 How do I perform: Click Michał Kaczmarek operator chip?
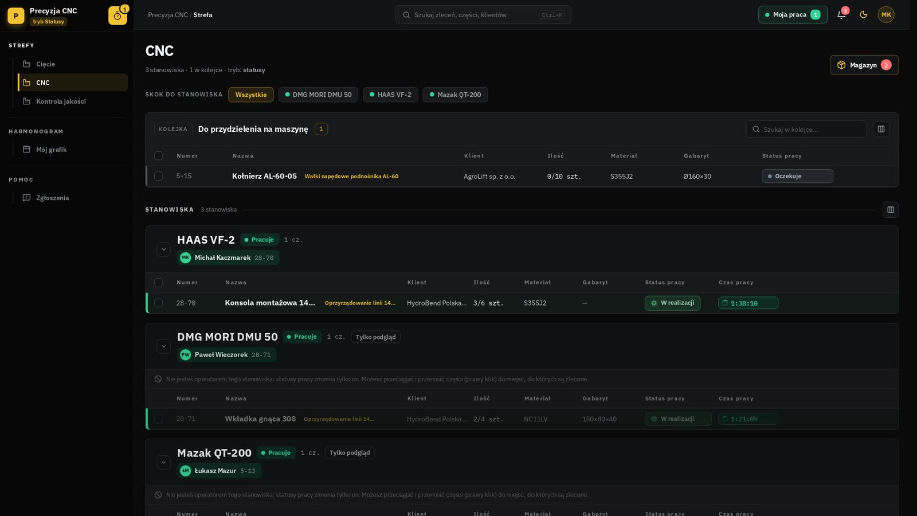[228, 258]
